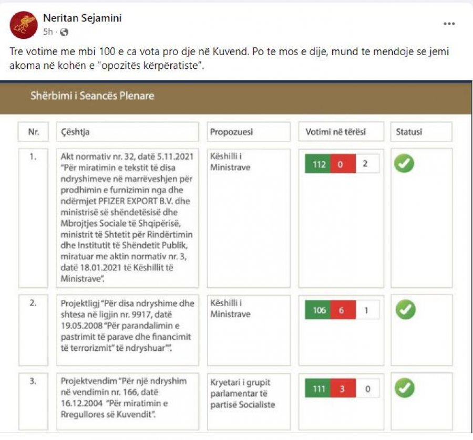This screenshot has height=440, width=473.
Task: Click the 5h post timestamp
Action: pyautogui.click(x=48, y=32)
